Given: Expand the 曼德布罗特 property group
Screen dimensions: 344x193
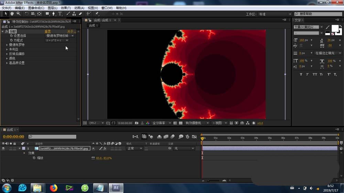Looking at the screenshot, I should pyautogui.click(x=7, y=45).
